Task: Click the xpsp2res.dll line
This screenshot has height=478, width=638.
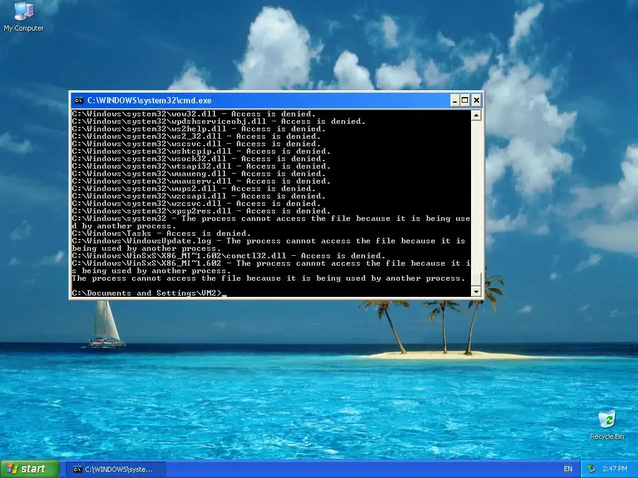Action: tap(201, 211)
